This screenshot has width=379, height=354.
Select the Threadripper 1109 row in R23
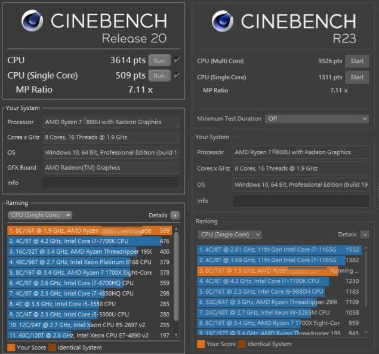click(279, 302)
